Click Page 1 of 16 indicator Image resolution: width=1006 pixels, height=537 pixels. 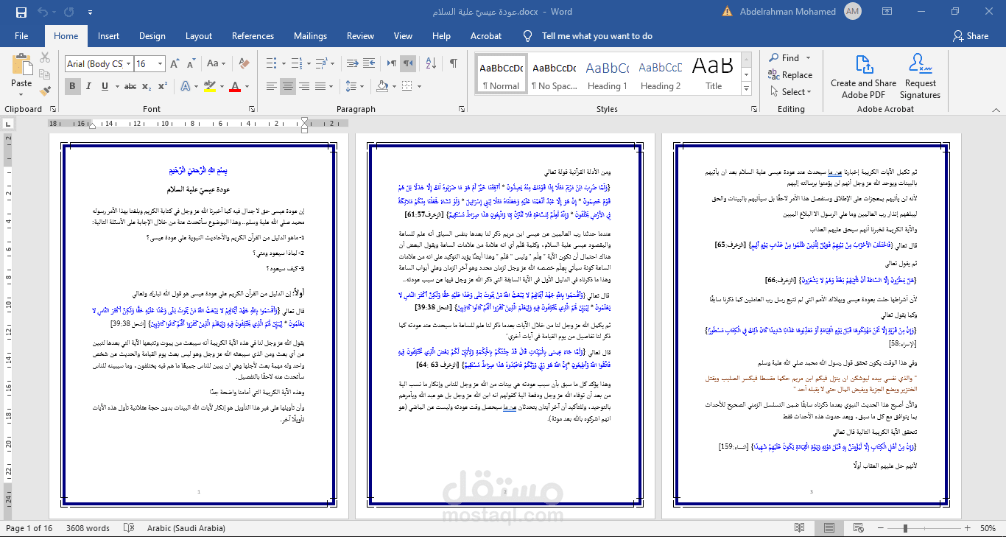click(29, 528)
